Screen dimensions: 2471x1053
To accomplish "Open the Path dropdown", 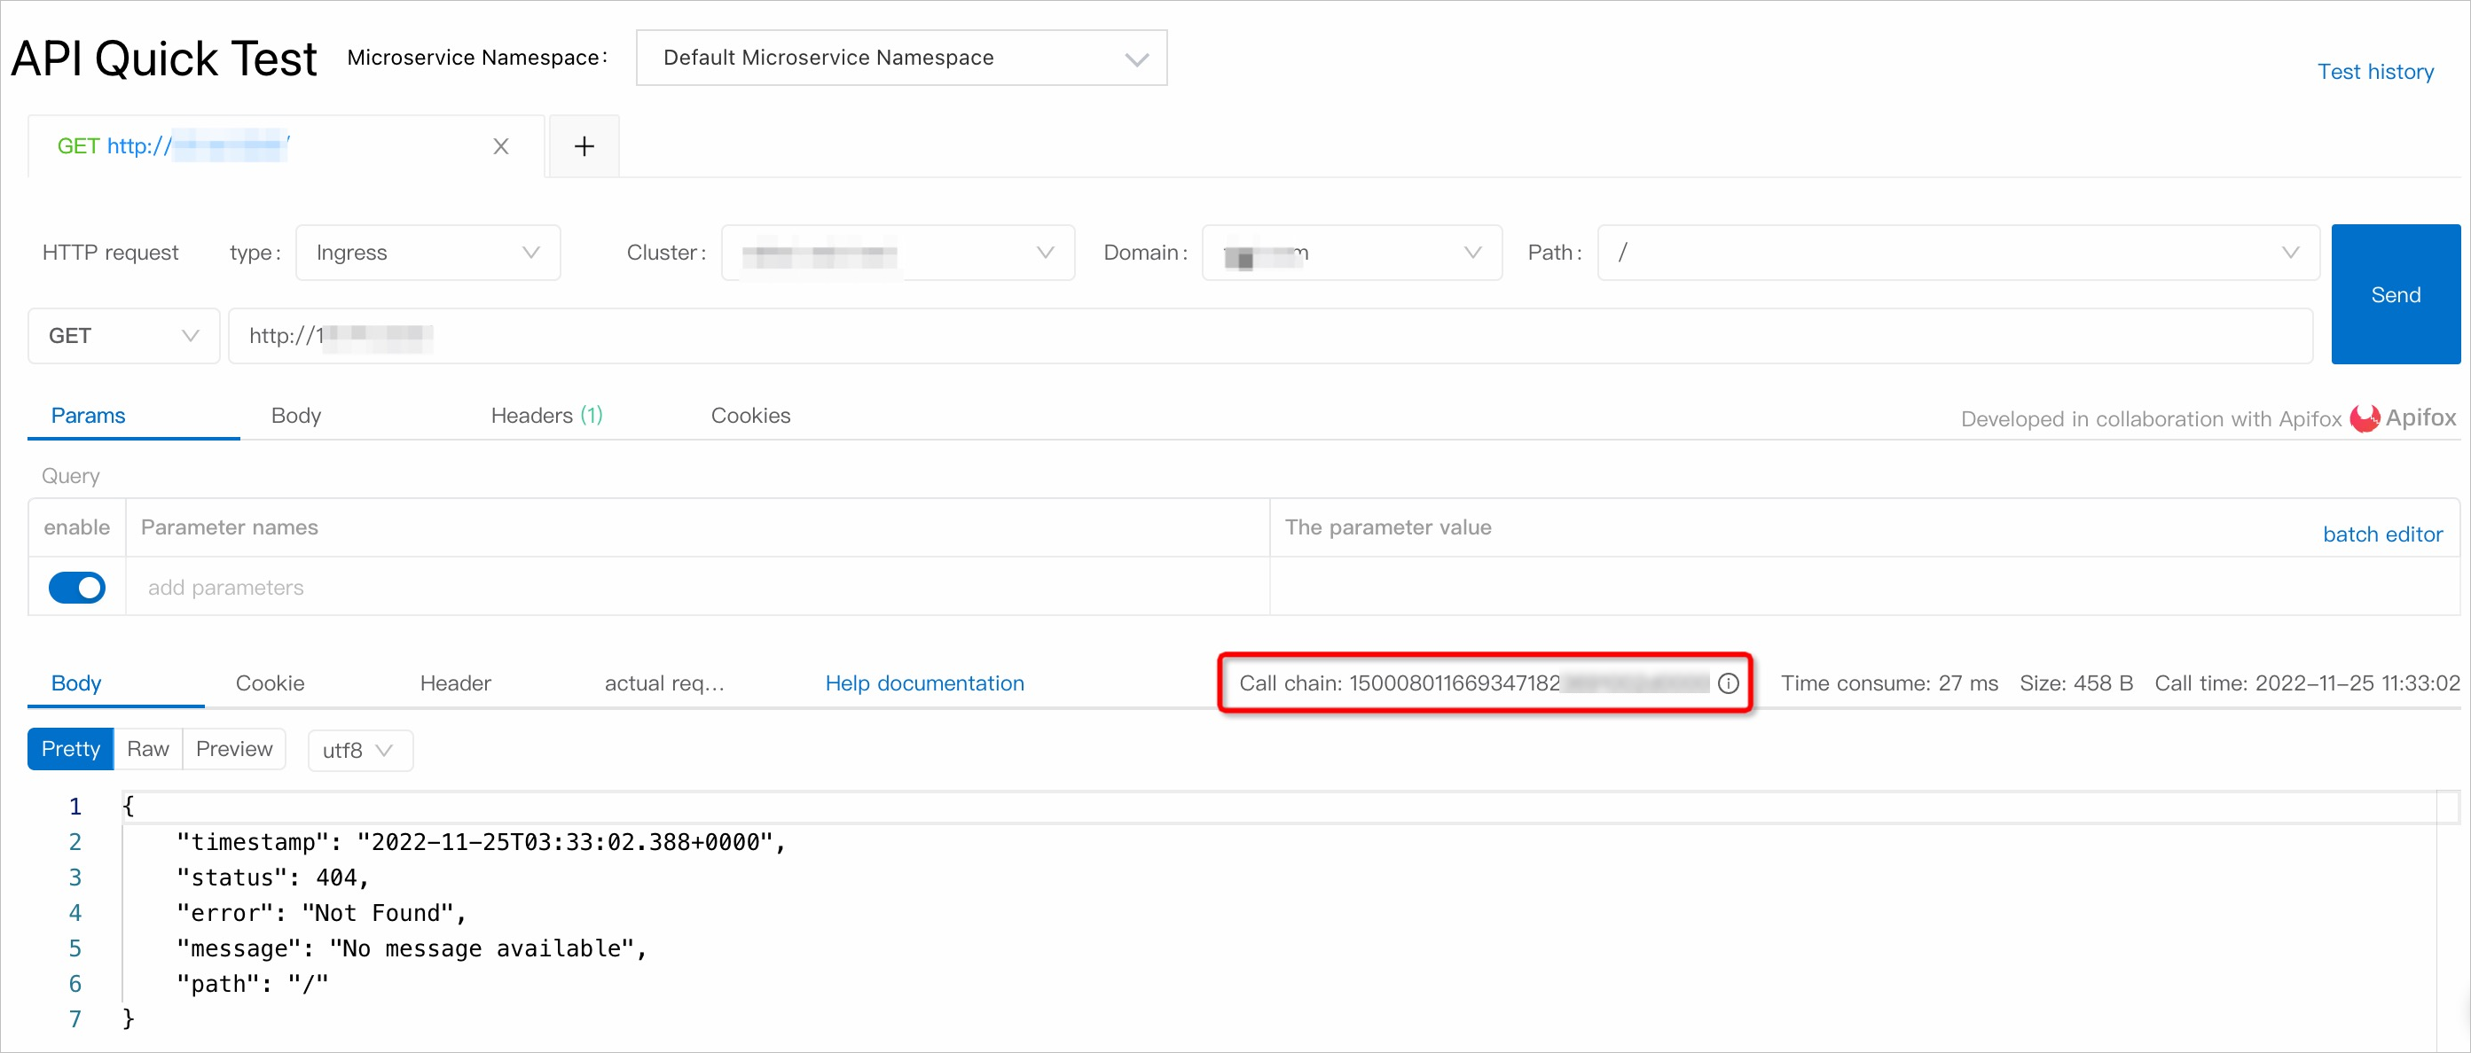I will [1957, 253].
